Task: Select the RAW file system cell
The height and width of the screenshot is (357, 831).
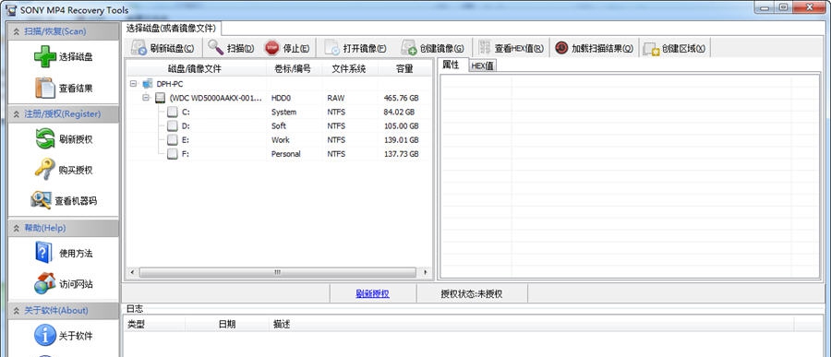Action: (x=336, y=98)
